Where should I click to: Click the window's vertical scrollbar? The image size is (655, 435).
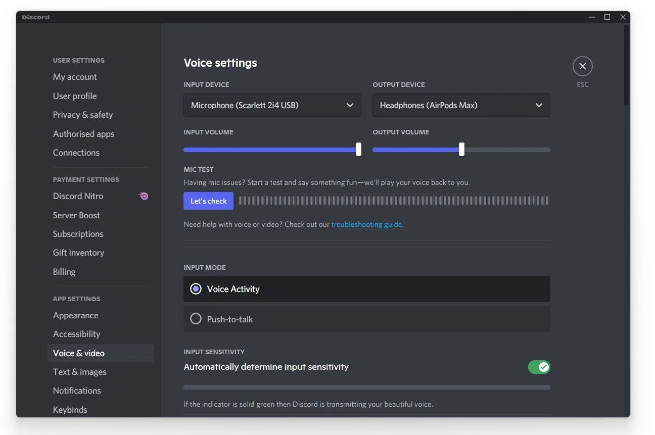[626, 65]
